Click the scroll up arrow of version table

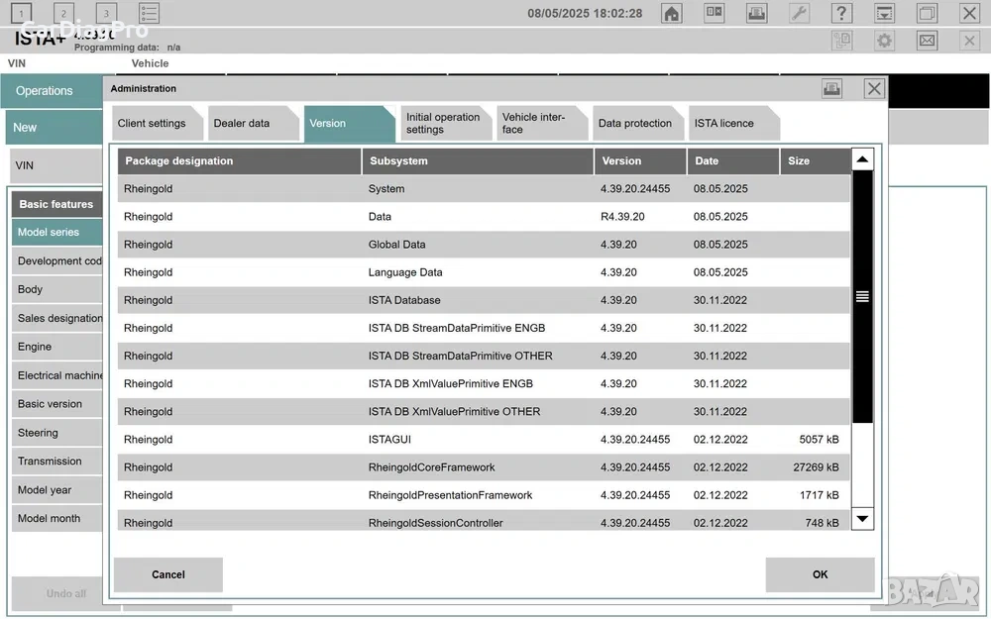[862, 159]
